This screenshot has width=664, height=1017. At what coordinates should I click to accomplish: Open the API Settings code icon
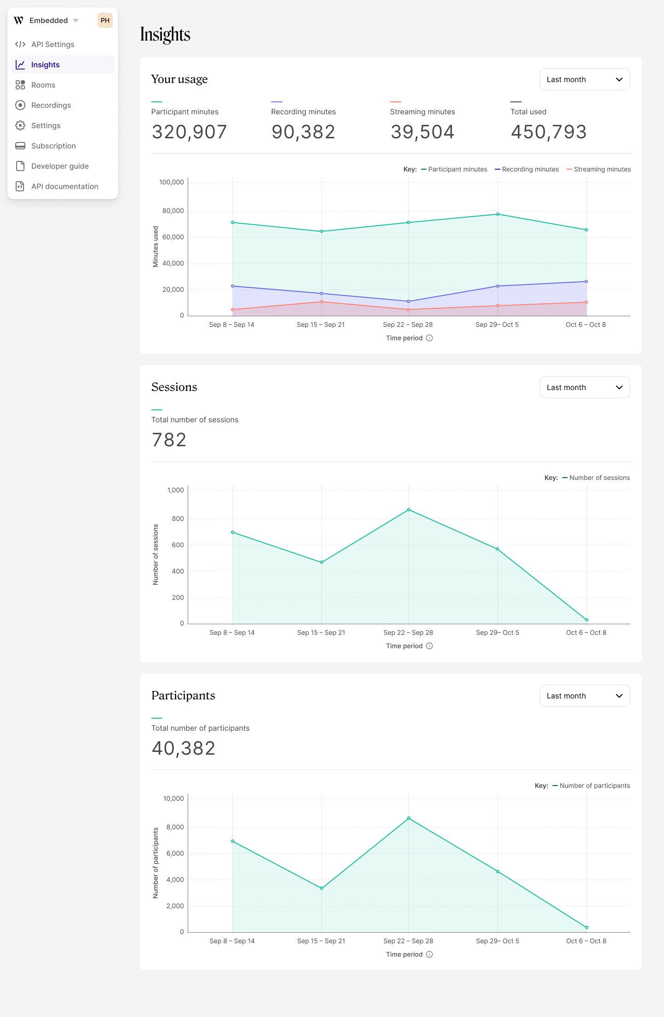(x=20, y=44)
